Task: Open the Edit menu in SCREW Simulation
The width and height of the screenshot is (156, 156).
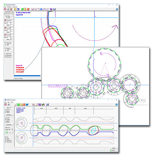Action: pyautogui.click(x=8, y=102)
